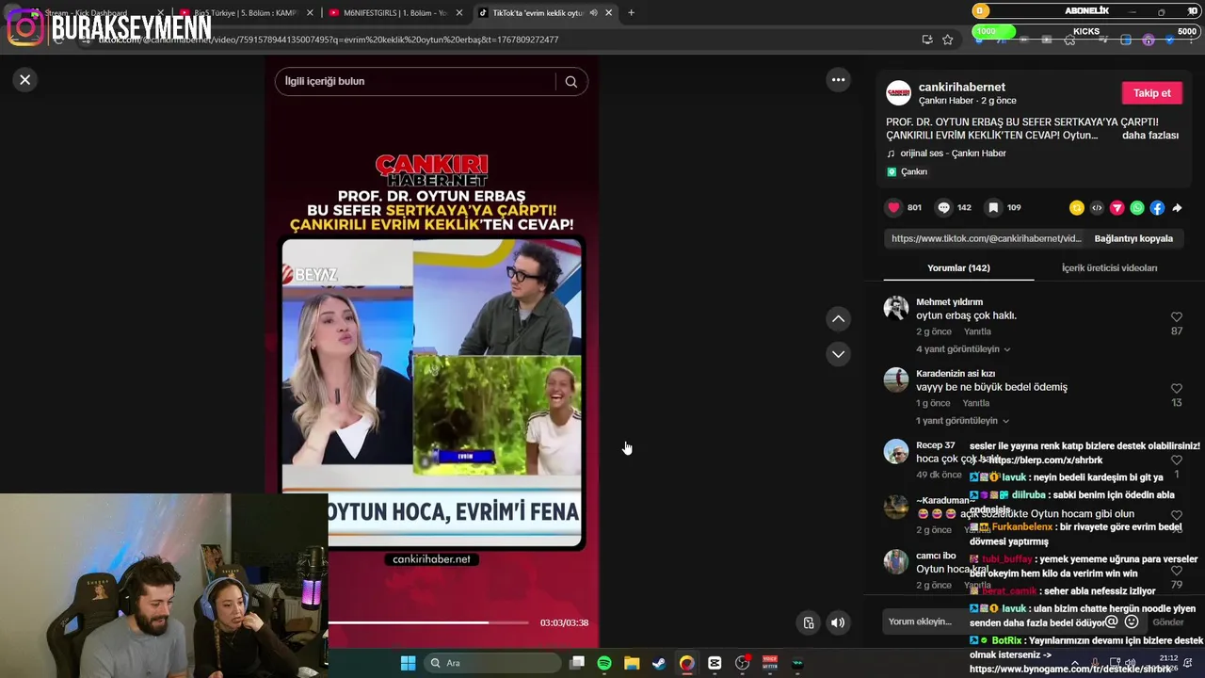Open 'M6NIFESTGIRLS | 1. Bölüm' tab
Viewport: 1205px width, 678px height.
click(395, 13)
